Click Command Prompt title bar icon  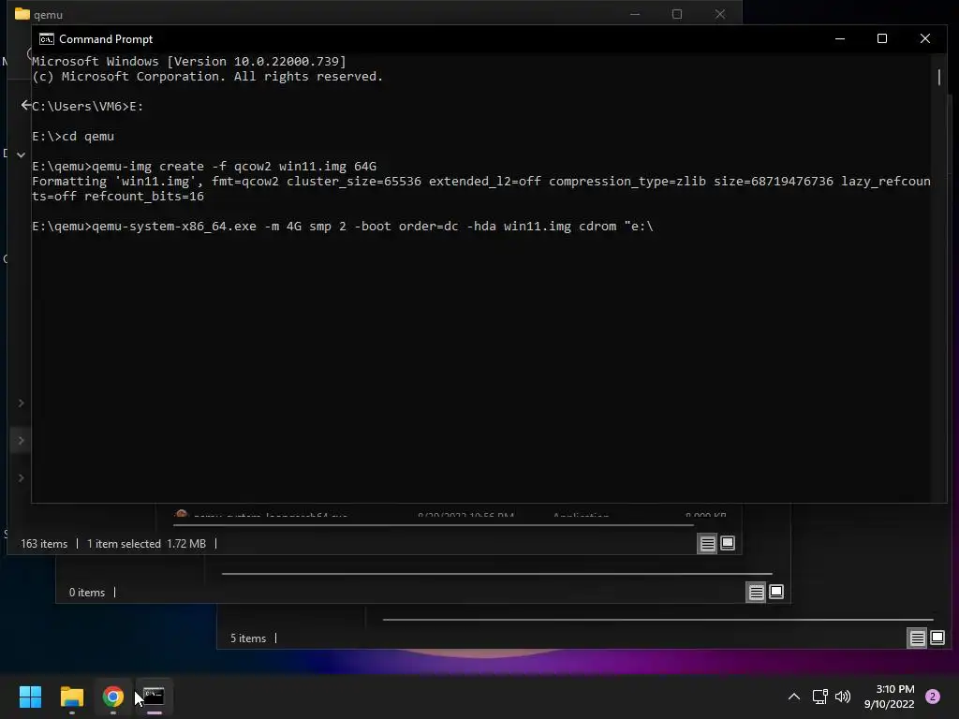tap(47, 39)
